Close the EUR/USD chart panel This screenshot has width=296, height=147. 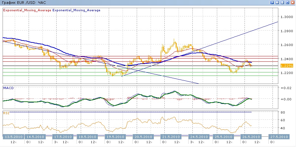coord(292,3)
